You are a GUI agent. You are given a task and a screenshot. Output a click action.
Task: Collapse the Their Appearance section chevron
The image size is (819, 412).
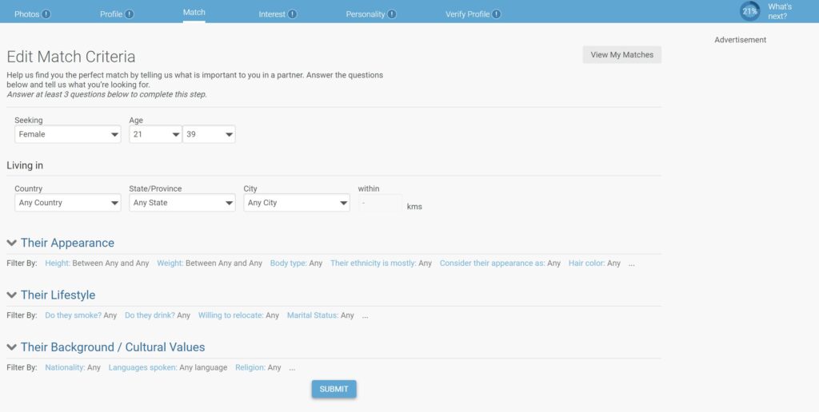12,243
